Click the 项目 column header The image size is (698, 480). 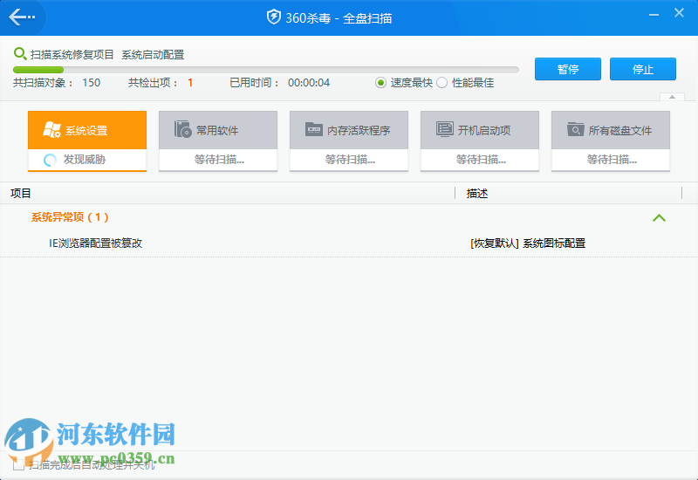(x=21, y=193)
